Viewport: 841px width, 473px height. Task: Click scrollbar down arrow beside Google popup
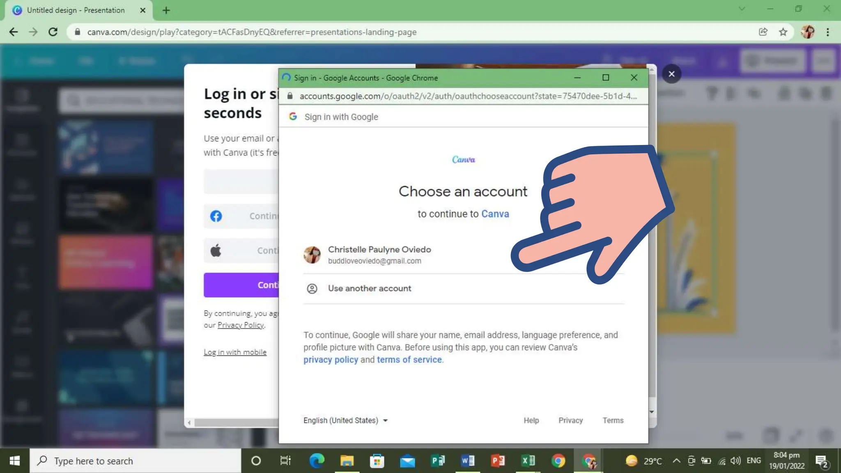coord(652,412)
